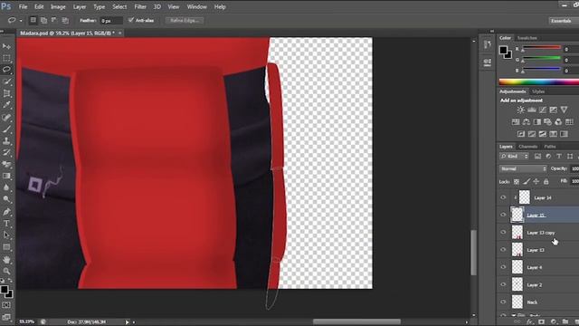Switch to the Swatches tab

point(527,38)
